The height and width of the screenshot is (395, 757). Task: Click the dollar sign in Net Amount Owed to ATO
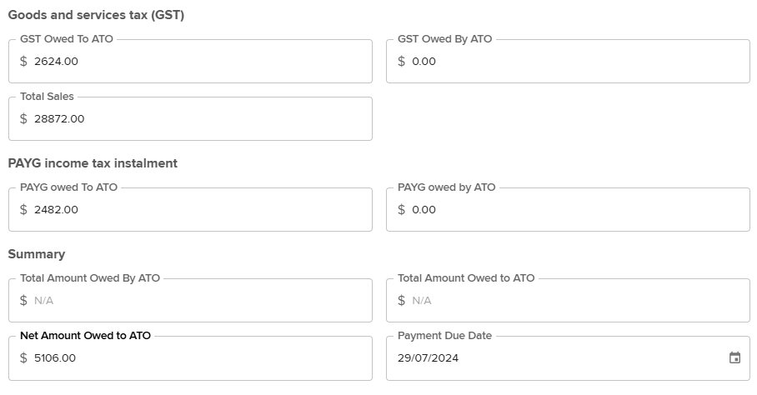23,357
